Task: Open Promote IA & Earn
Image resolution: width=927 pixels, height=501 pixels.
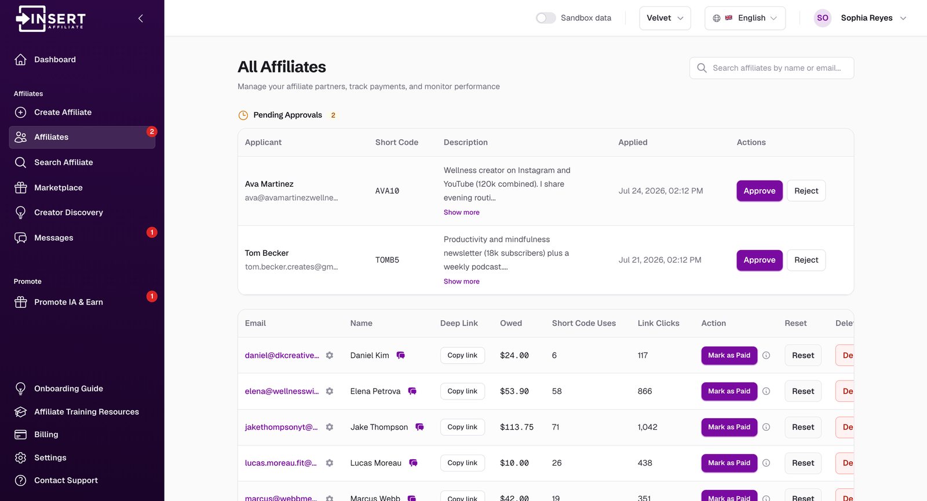Action: (82, 302)
